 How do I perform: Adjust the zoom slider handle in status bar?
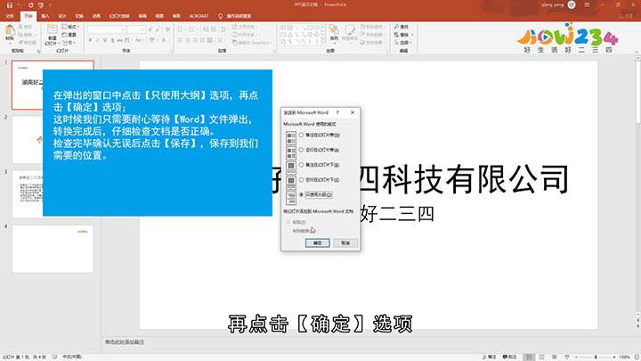[596, 357]
